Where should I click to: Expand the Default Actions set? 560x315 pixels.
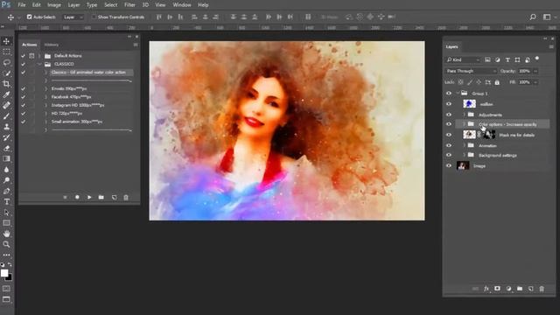[x=38, y=56]
